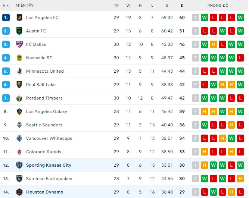Open the Los Angeles Galaxy team link
This screenshot has width=249, height=198.
(x=46, y=111)
